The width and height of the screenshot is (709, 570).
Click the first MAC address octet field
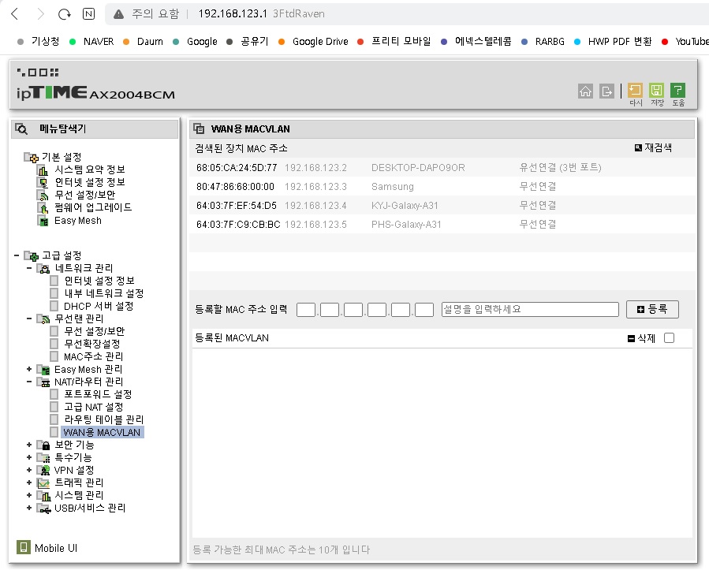(x=306, y=310)
